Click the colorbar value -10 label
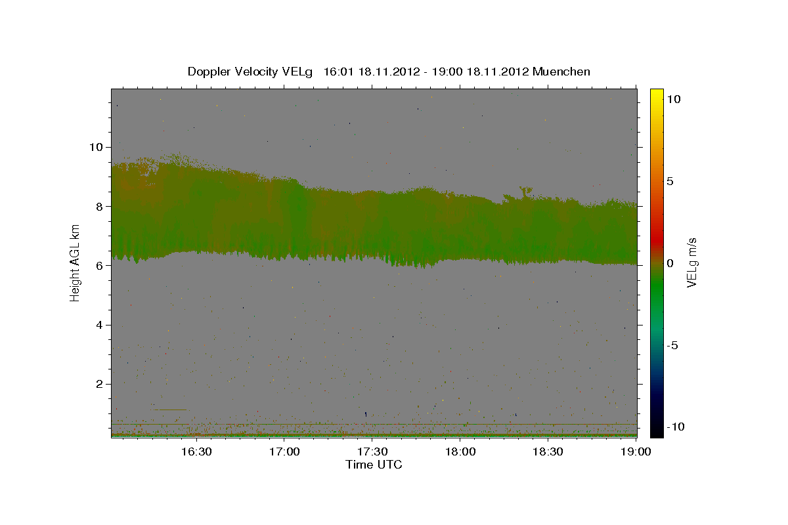The image size is (788, 525). (675, 427)
